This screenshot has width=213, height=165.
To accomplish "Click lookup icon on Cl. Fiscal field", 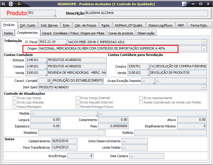I will [x=66, y=44].
